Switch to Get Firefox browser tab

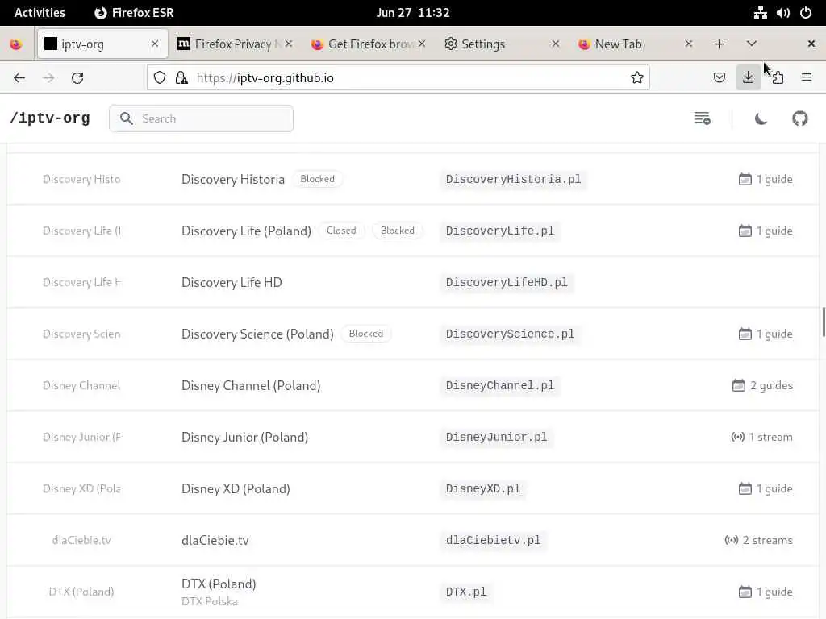pyautogui.click(x=368, y=44)
